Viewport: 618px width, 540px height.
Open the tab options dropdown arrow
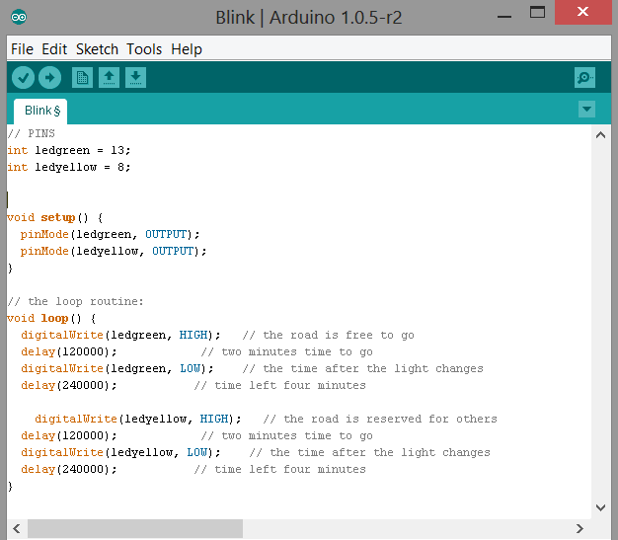586,110
